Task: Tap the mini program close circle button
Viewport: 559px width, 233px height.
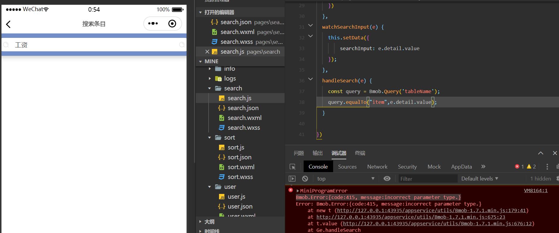Action: [172, 24]
